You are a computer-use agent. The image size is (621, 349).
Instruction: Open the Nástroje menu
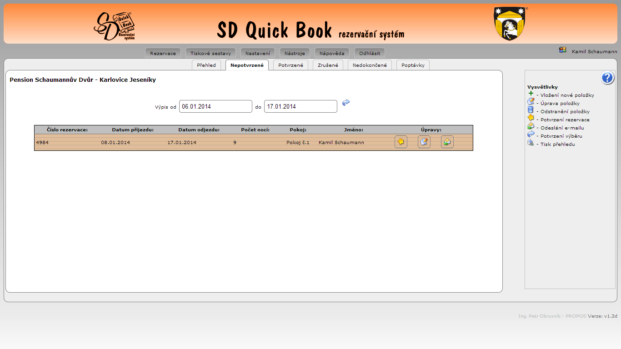pos(295,53)
